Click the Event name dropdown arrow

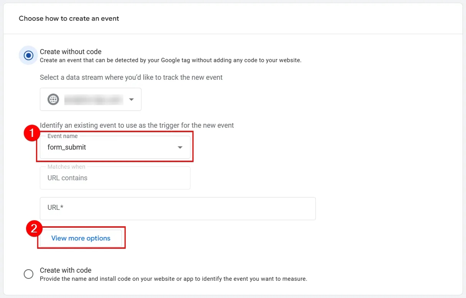coord(180,147)
